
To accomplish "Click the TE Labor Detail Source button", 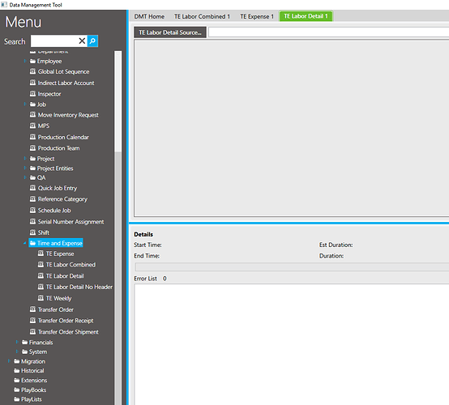I will [x=170, y=32].
